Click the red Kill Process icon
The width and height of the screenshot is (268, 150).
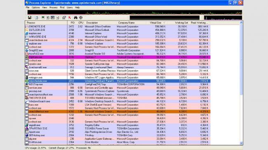tap(70, 18)
